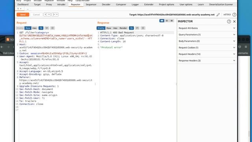This screenshot has height=142, width=252.
Task: Click the Kali Linux bookmark in browser
Action: tap(7, 53)
